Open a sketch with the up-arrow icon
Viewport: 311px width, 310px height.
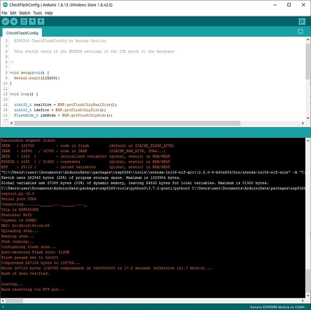[32, 22]
